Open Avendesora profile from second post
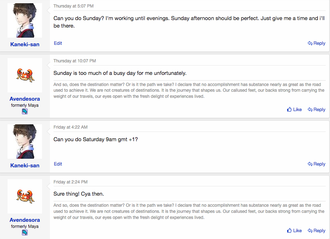This screenshot has width=330, height=239. click(25, 99)
